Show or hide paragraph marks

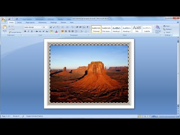(x=88, y=27)
